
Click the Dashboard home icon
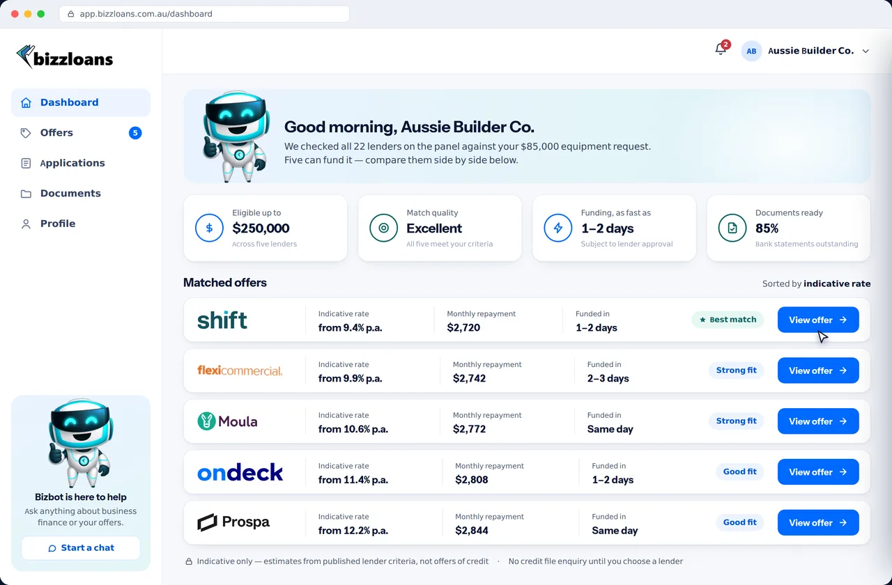pos(26,102)
